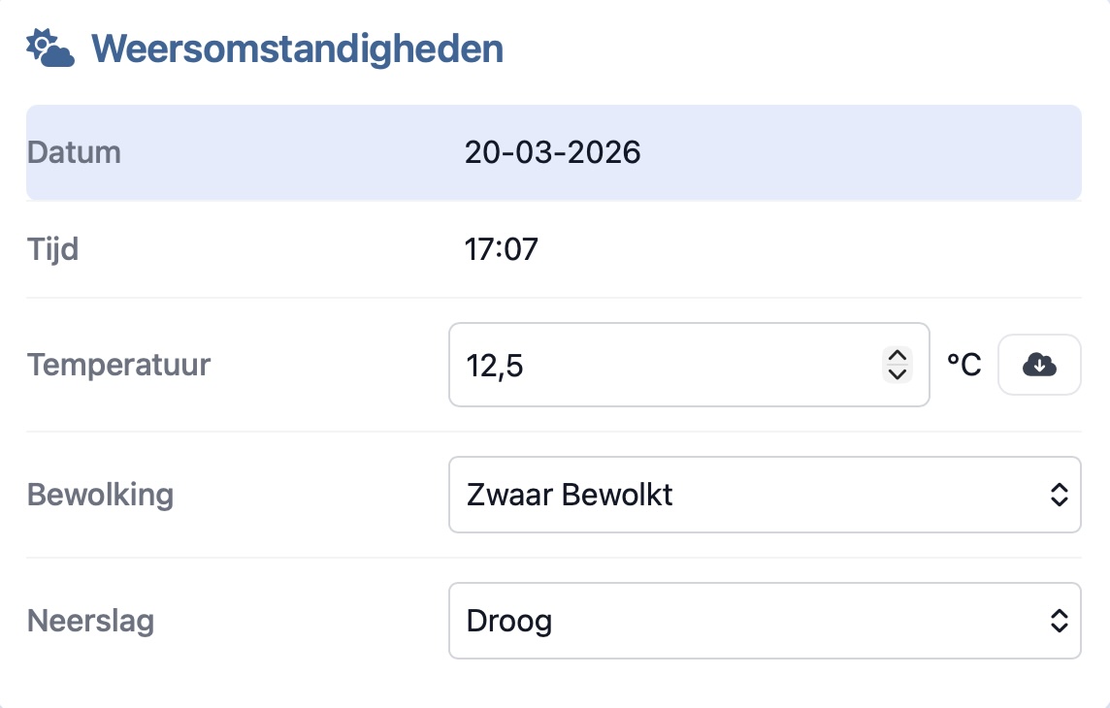Click the Temperatuur field label
Screen dimensions: 1110x708
pos(118,365)
